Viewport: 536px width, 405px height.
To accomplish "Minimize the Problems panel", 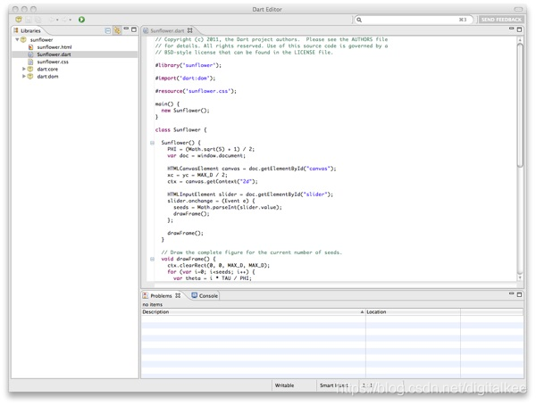I will pos(511,293).
